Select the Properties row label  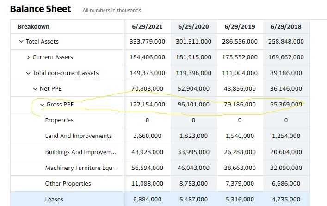[59, 120]
